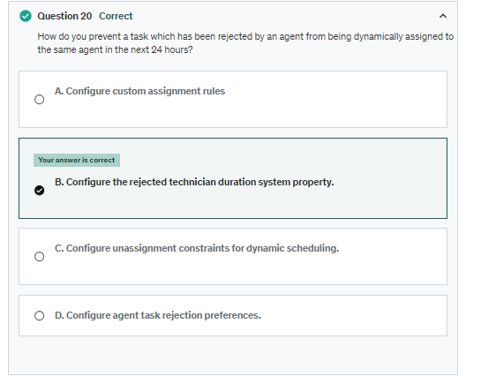This screenshot has width=481, height=384.
Task: Choose the radio button for option C
Action: click(x=39, y=256)
